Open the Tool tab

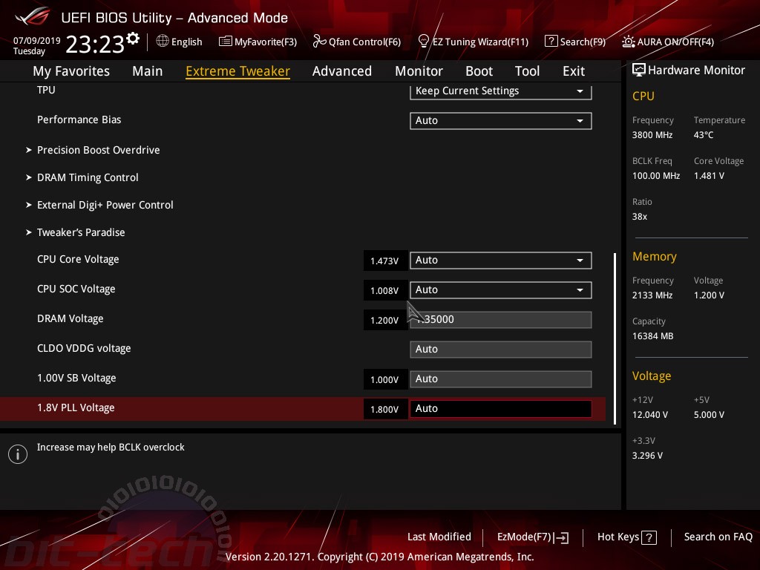click(x=528, y=71)
